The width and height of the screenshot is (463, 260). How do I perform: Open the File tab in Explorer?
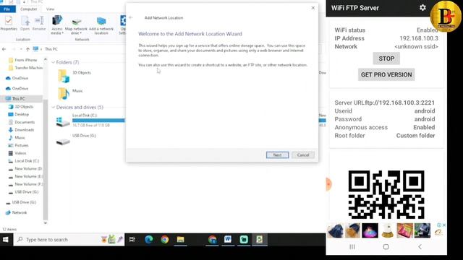tap(7, 9)
